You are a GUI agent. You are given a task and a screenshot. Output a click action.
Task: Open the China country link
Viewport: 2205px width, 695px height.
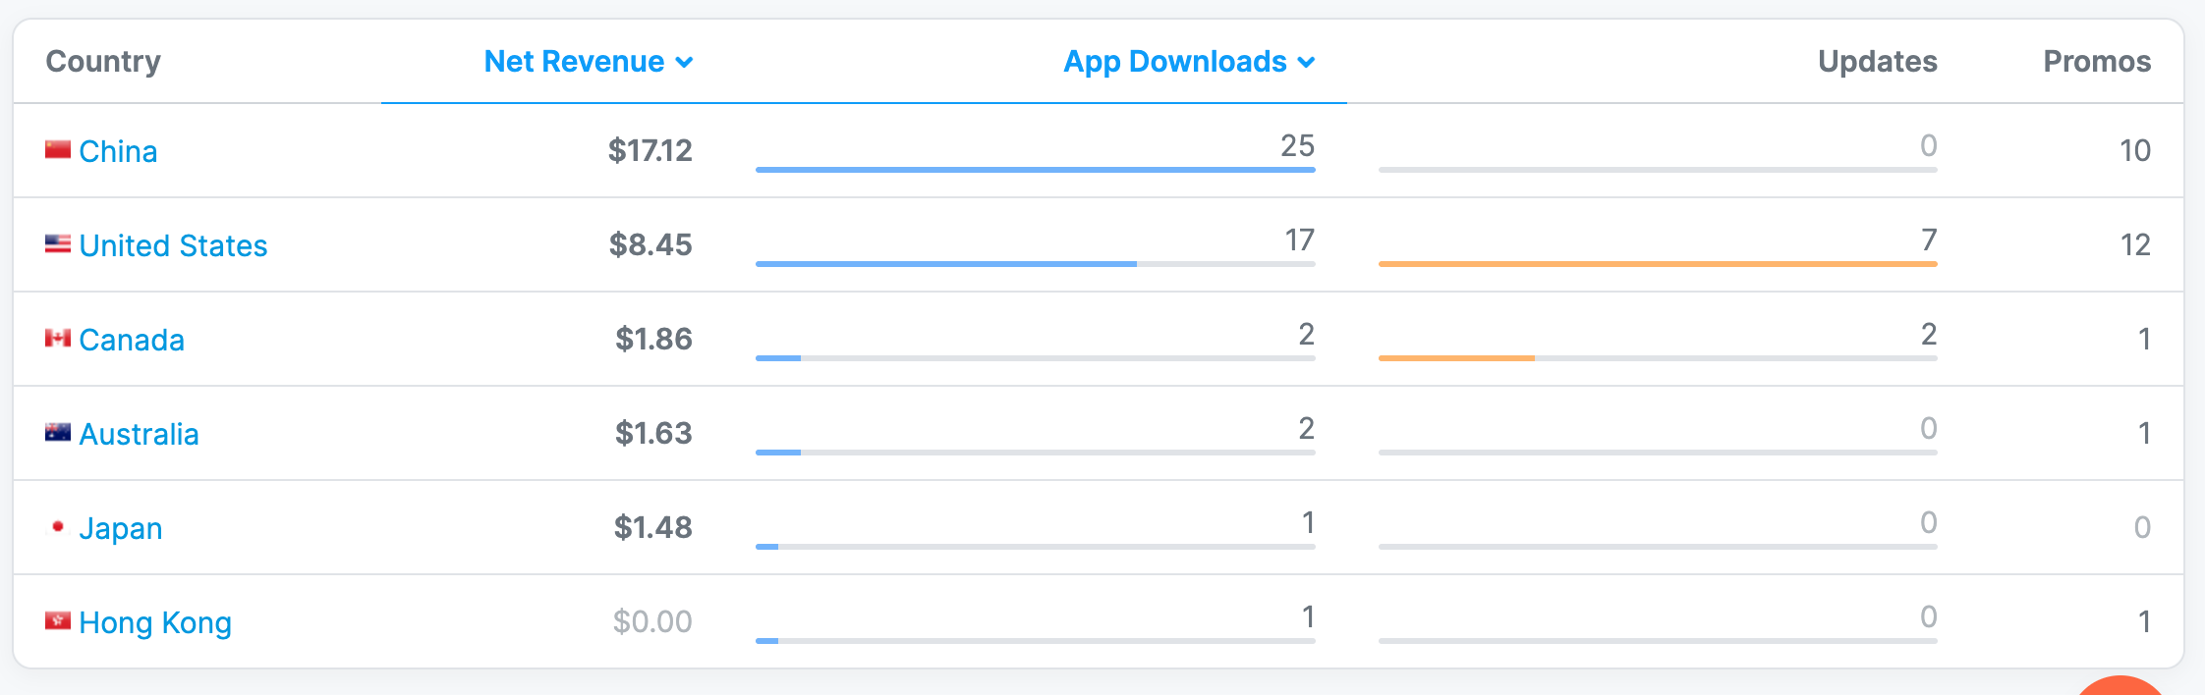[x=118, y=151]
